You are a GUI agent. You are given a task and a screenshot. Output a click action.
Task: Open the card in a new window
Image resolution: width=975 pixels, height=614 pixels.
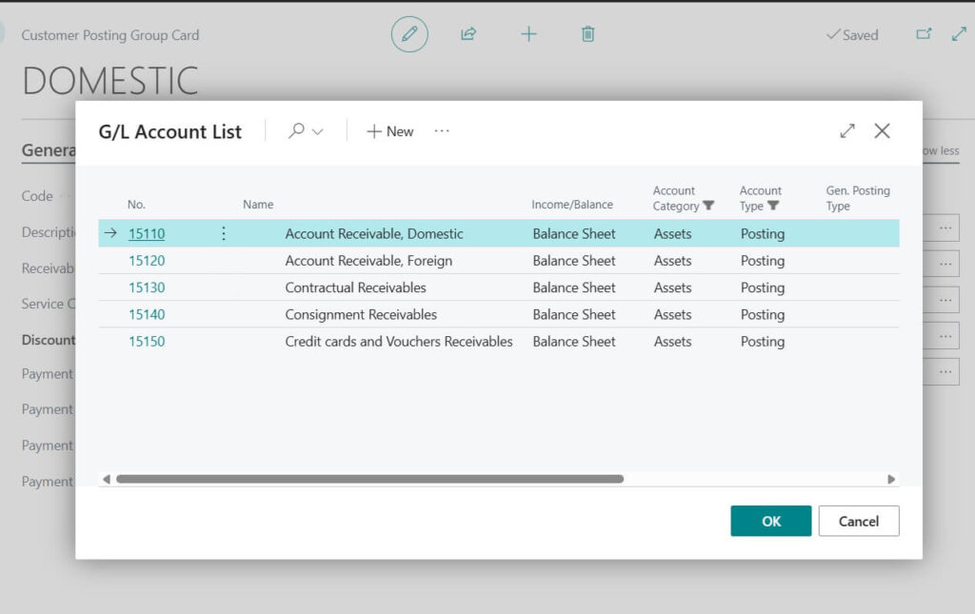(x=924, y=33)
